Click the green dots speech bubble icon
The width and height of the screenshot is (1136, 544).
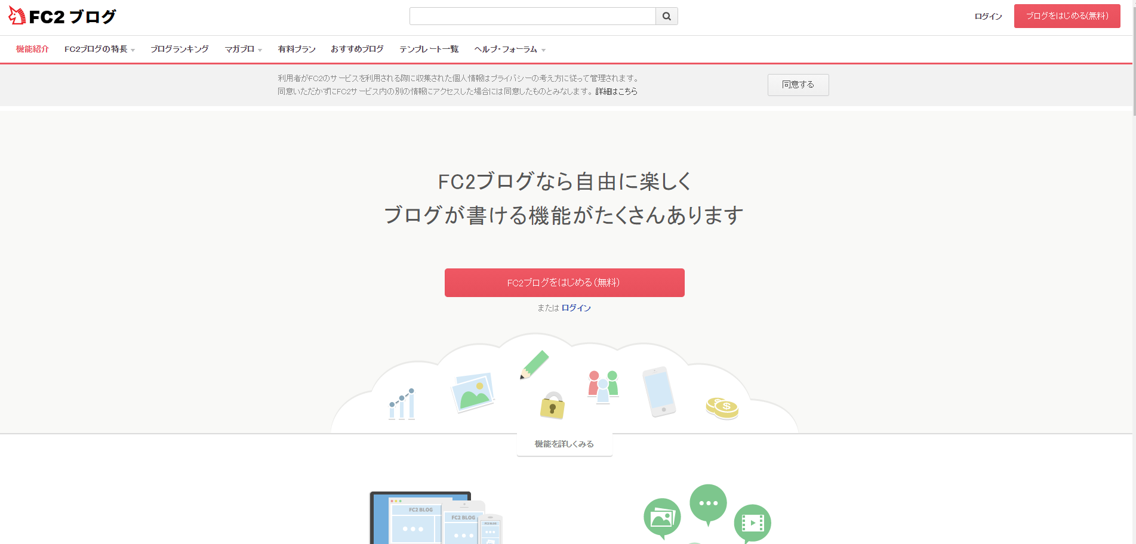click(708, 505)
